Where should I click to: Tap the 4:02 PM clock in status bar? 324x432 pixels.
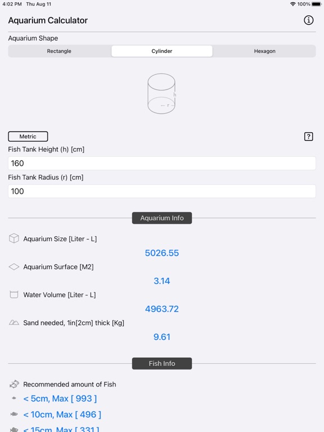12,4
